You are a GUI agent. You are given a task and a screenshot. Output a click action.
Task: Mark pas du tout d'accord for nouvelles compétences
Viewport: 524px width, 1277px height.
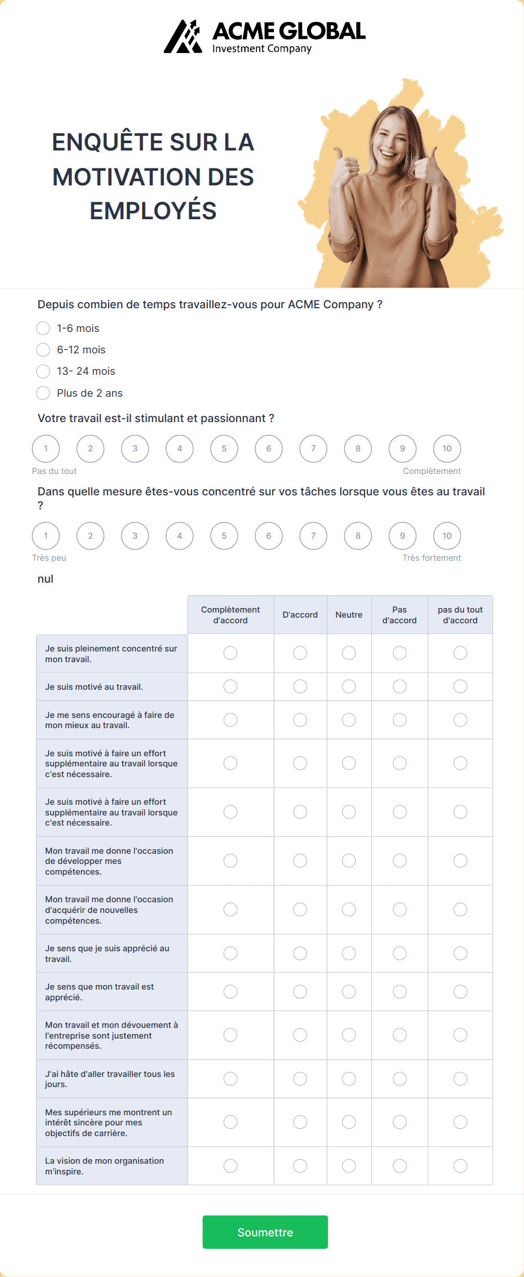[x=460, y=910]
